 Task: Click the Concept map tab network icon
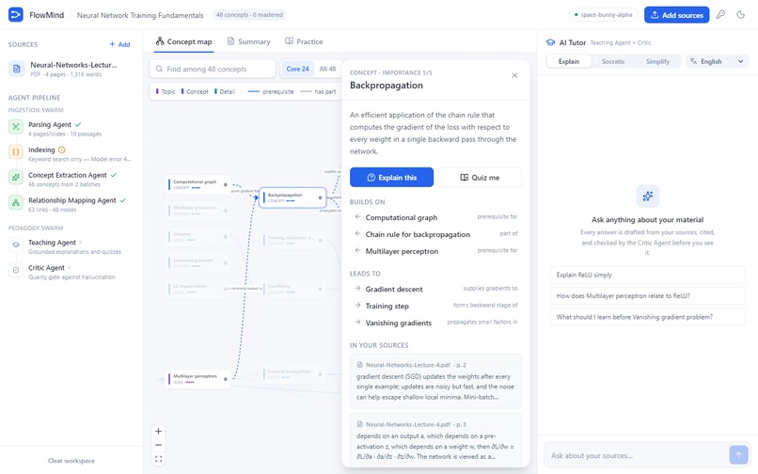click(x=160, y=41)
